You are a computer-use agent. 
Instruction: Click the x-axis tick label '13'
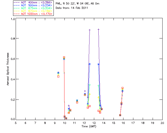pyautogui.click(x=94, y=123)
